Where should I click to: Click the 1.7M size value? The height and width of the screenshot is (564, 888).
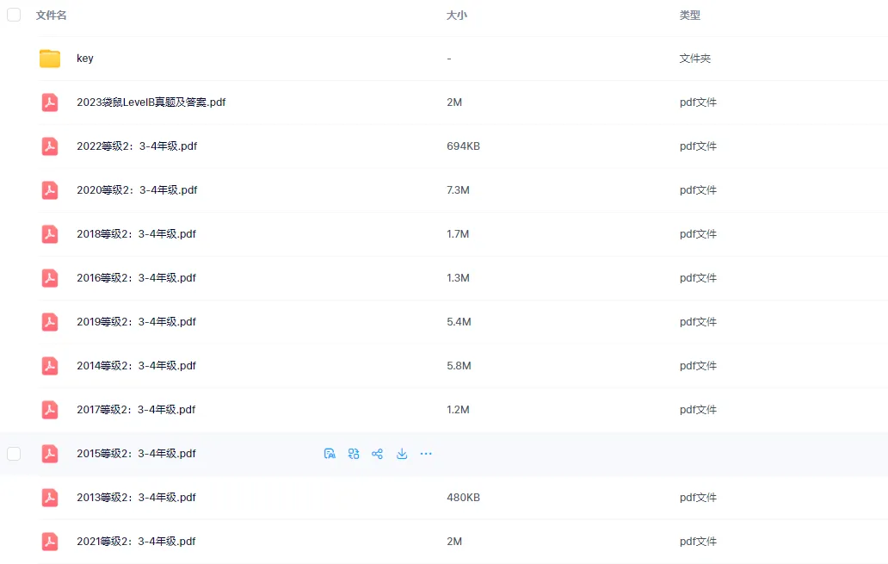458,234
